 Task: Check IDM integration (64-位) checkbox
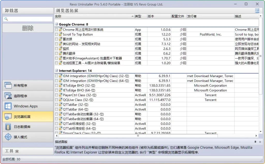(56, 81)
